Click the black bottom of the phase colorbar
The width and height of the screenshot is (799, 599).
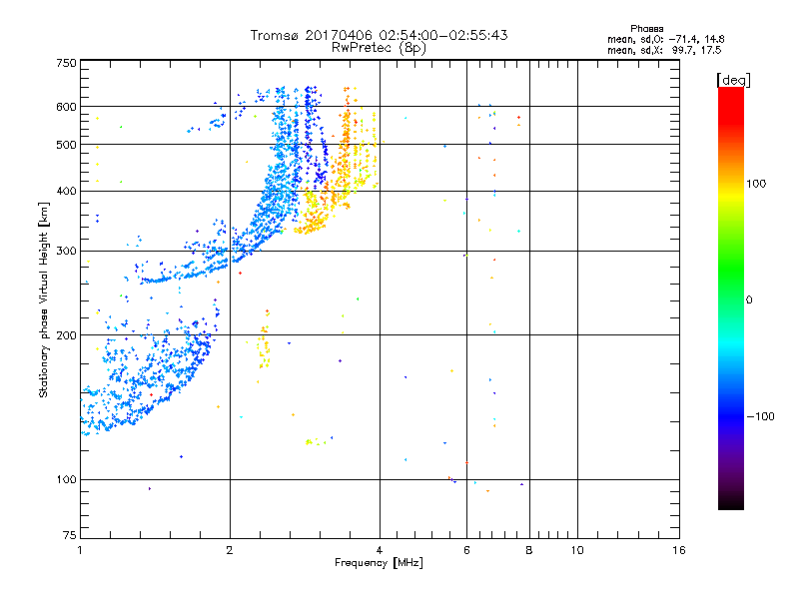[x=731, y=502]
